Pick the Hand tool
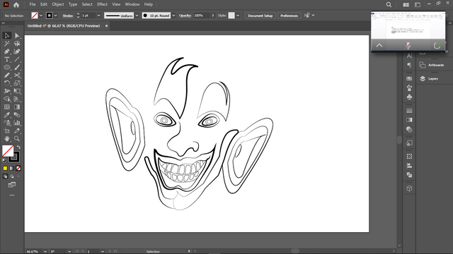 point(7,138)
